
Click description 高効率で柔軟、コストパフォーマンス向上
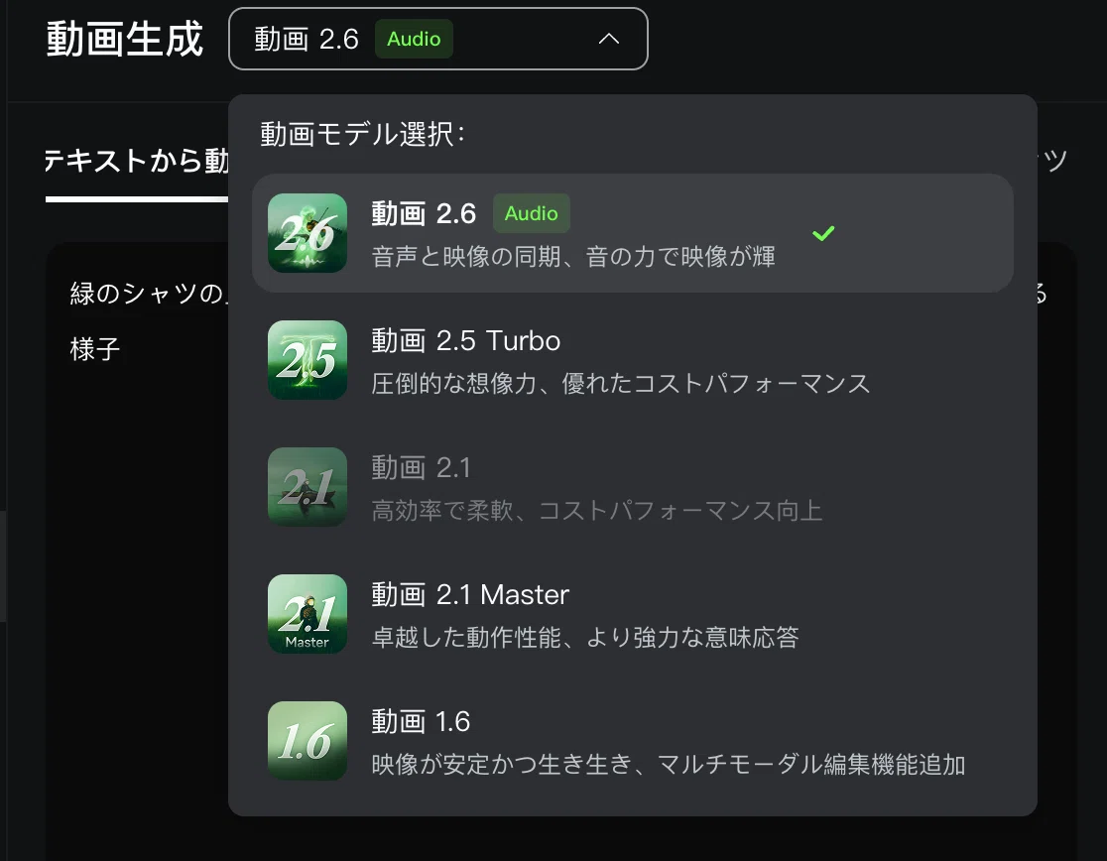597,510
